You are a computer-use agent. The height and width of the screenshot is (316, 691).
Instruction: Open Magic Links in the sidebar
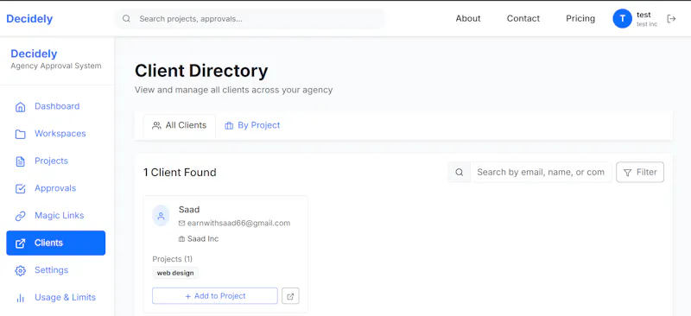click(56, 216)
